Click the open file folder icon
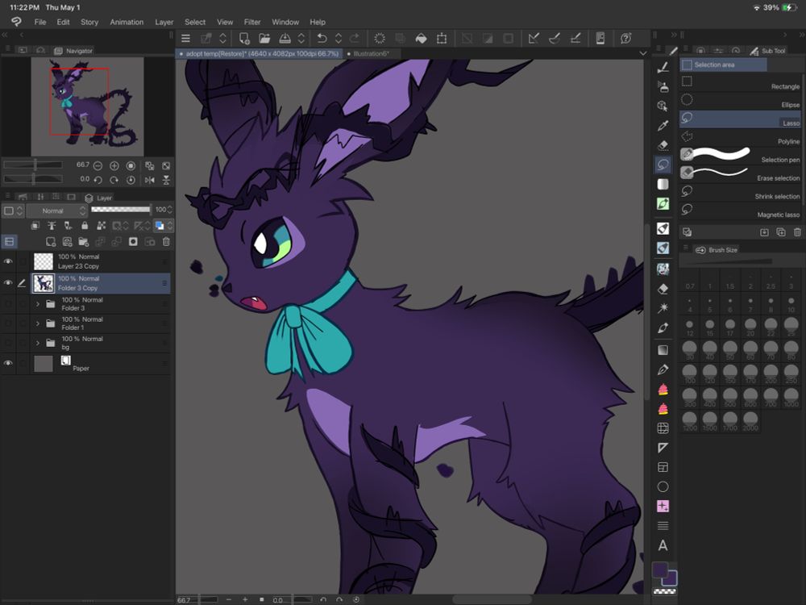The image size is (806, 605). click(264, 39)
